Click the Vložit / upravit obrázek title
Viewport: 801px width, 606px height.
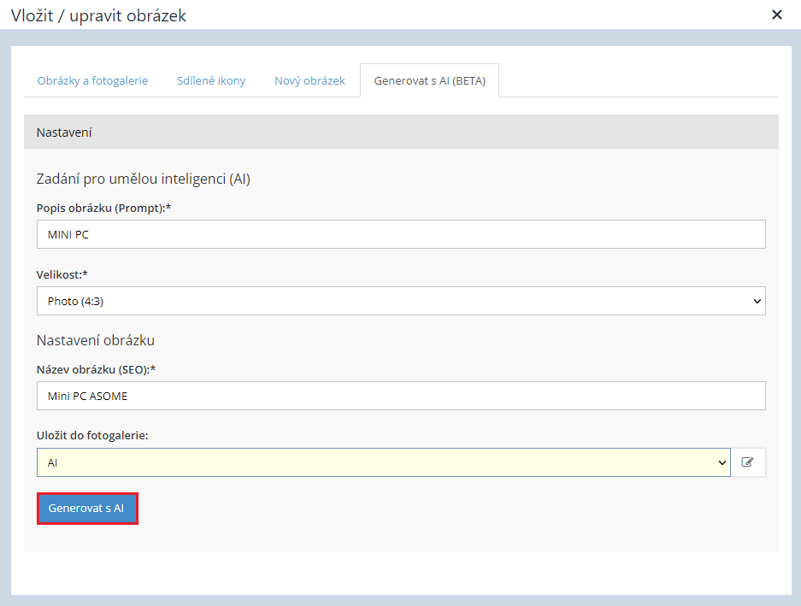[98, 15]
